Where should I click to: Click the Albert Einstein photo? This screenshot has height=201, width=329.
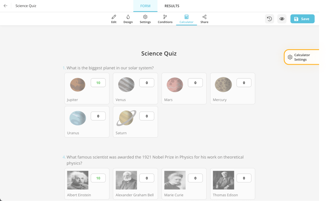(78, 180)
